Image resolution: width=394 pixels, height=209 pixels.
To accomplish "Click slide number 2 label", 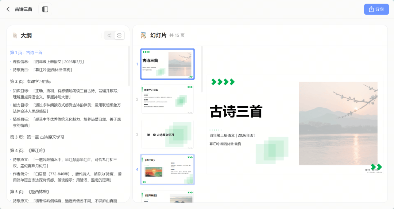I will click(x=137, y=99).
